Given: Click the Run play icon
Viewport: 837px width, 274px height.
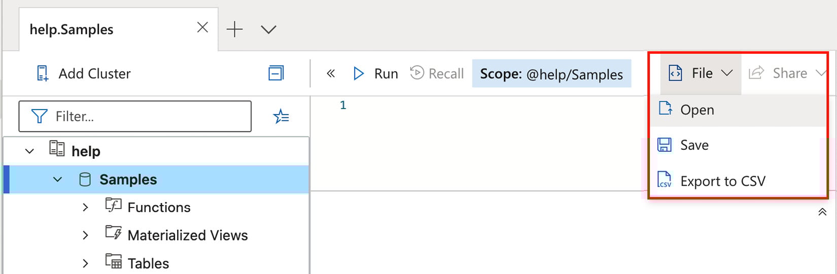Looking at the screenshot, I should (x=359, y=74).
